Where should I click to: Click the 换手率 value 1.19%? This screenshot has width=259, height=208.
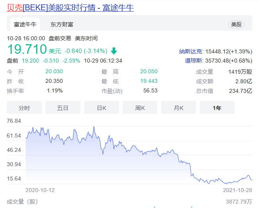pyautogui.click(x=55, y=90)
